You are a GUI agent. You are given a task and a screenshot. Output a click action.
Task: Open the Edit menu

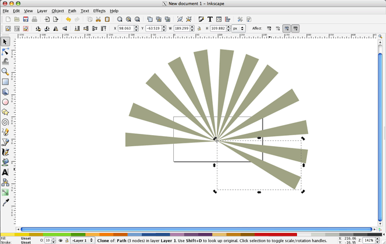[16, 11]
